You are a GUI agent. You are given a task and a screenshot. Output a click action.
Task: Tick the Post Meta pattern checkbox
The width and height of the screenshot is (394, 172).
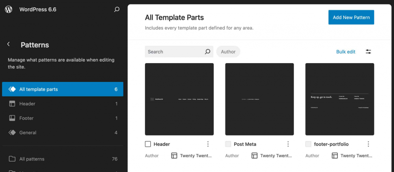tap(228, 144)
